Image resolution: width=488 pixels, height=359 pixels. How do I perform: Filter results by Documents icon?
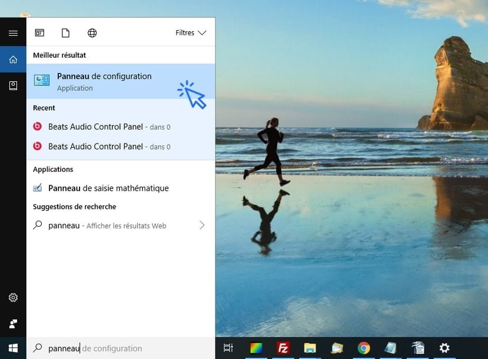click(x=65, y=33)
